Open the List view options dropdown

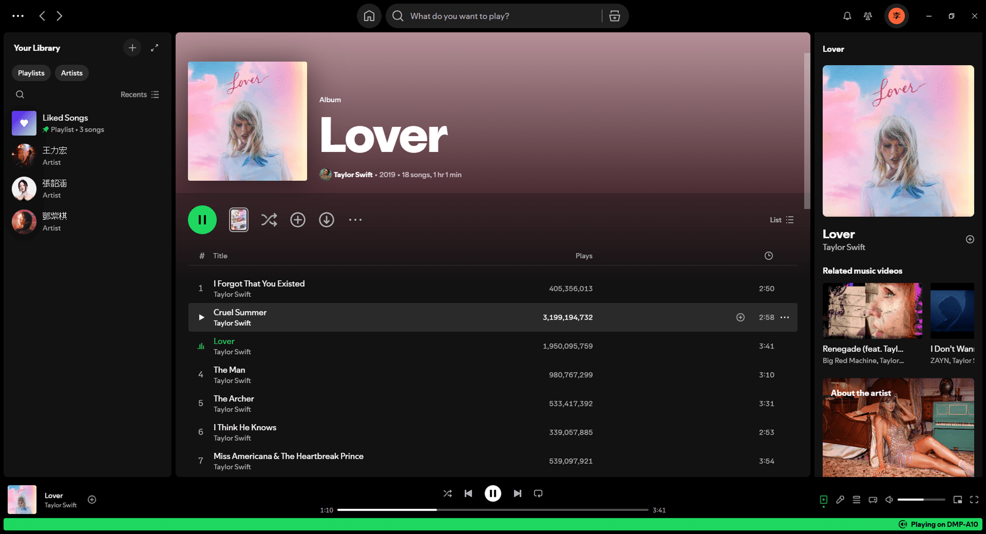(x=781, y=220)
